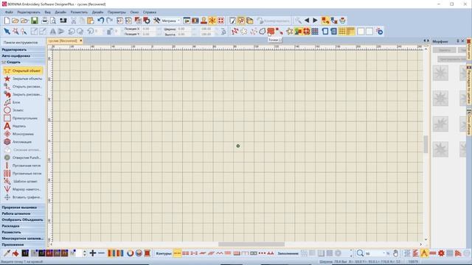Click the yellow star icon in toolbar
This screenshot has height=265, width=472.
tap(289, 31)
